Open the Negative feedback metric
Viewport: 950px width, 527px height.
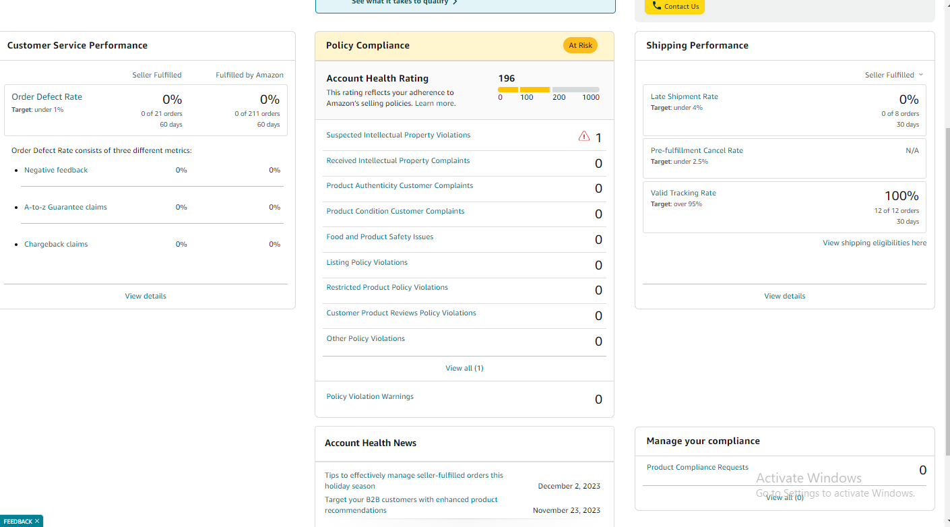[x=56, y=170]
